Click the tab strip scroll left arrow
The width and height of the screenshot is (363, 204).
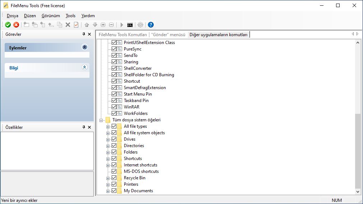click(x=353, y=34)
